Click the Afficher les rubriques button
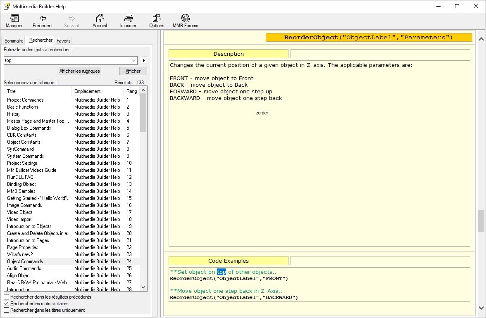 click(x=80, y=71)
